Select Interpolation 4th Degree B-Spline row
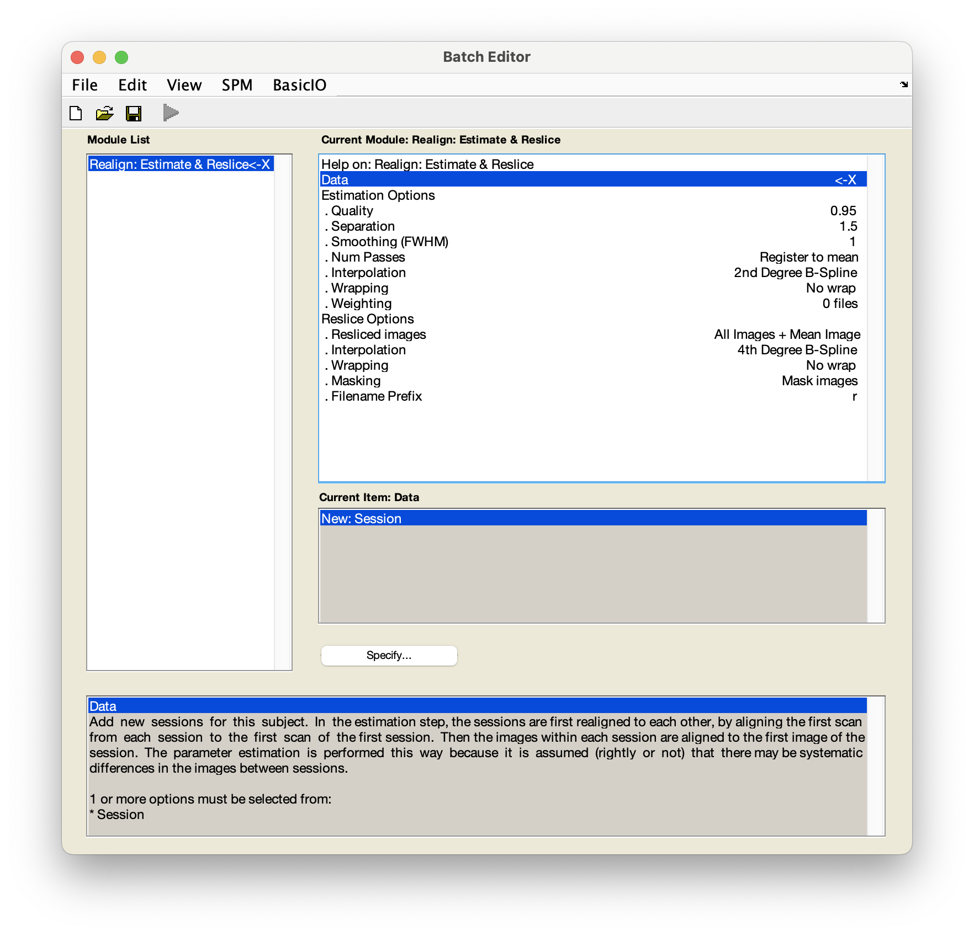Screen dimensions: 974x936 (x=594, y=349)
